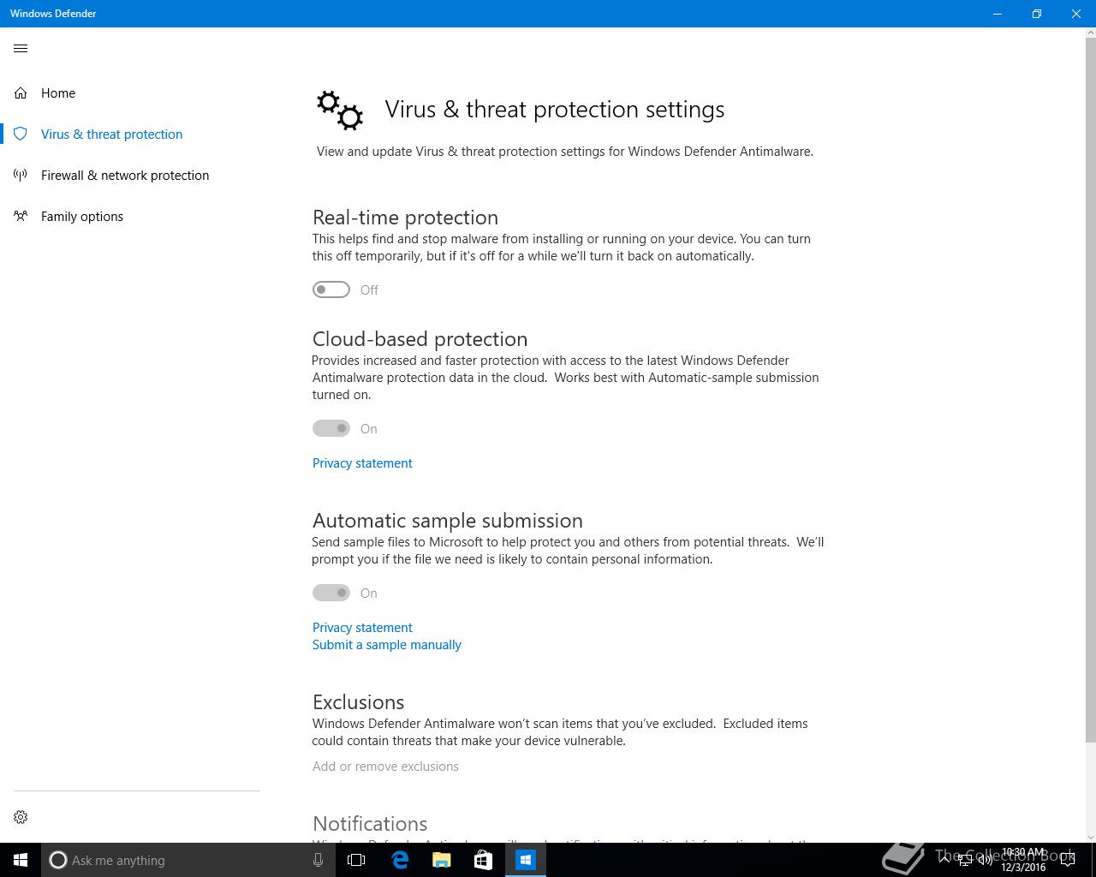Image resolution: width=1096 pixels, height=877 pixels.
Task: Click the Exclusions heading
Action: (358, 702)
